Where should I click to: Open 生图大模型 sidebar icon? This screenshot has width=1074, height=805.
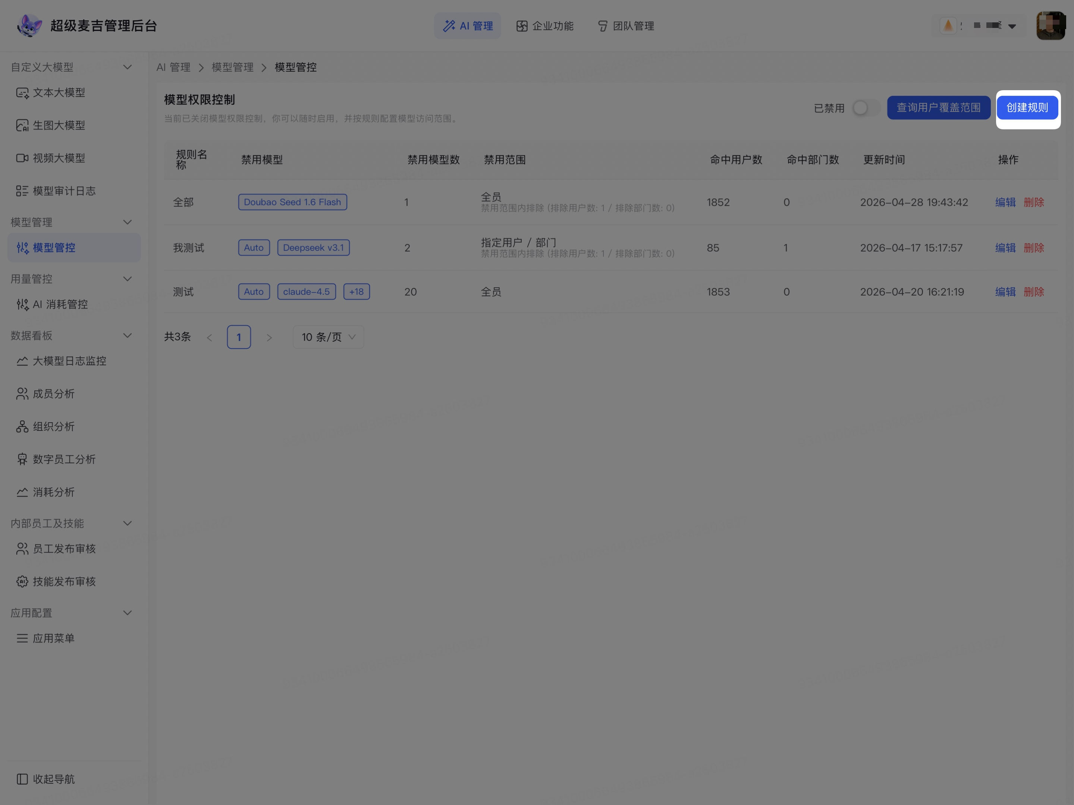(22, 126)
